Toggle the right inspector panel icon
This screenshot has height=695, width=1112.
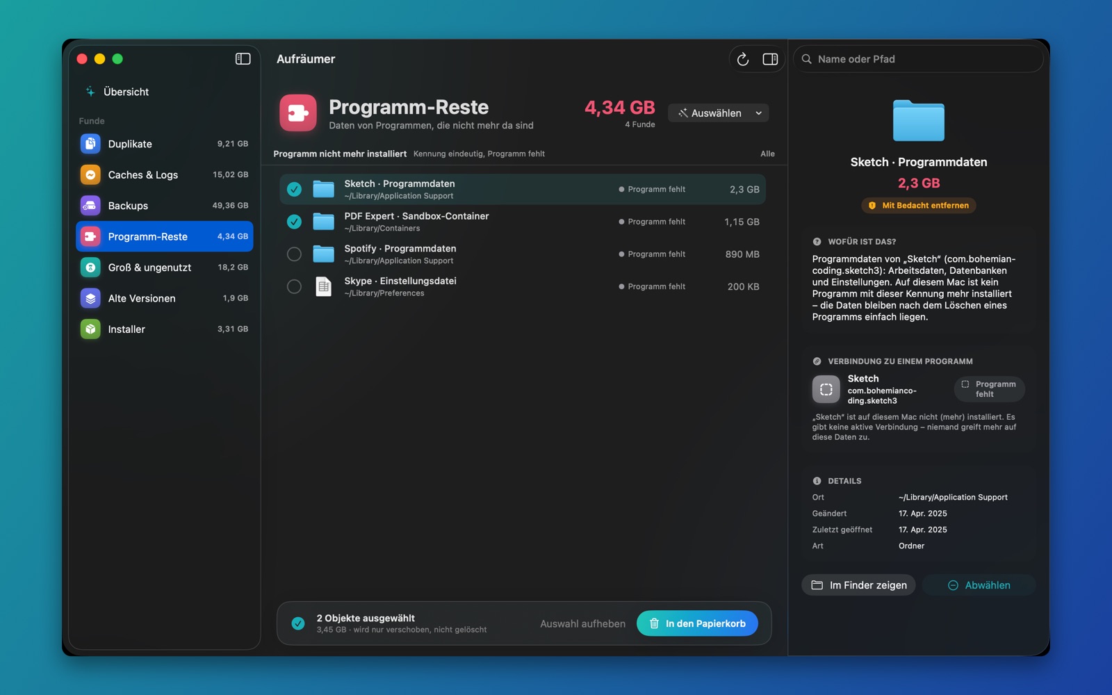pyautogui.click(x=770, y=59)
